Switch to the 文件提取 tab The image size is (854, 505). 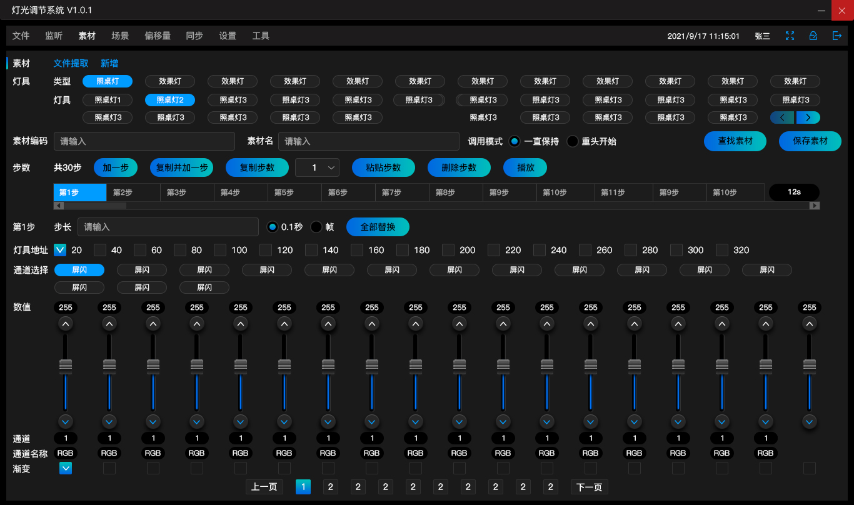pos(71,63)
